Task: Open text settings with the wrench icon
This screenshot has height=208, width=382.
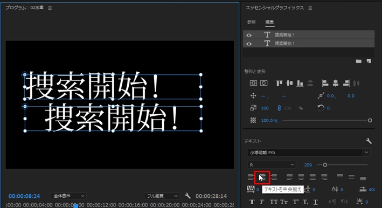Action: (369, 141)
